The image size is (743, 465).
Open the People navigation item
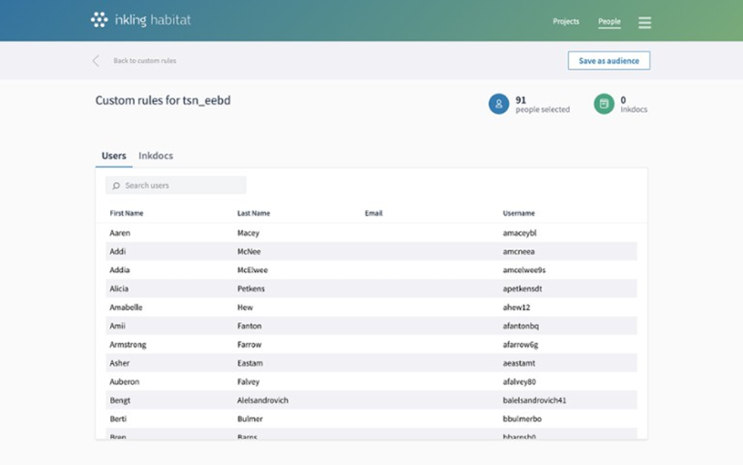pos(609,22)
